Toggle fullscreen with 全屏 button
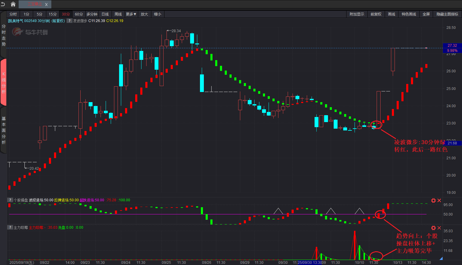462x265 pixels. tap(426, 14)
